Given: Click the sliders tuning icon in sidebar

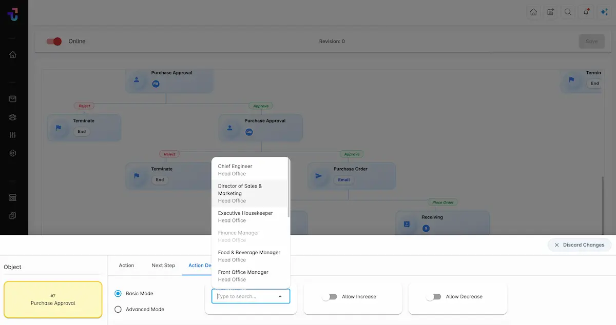Looking at the screenshot, I should click(13, 135).
